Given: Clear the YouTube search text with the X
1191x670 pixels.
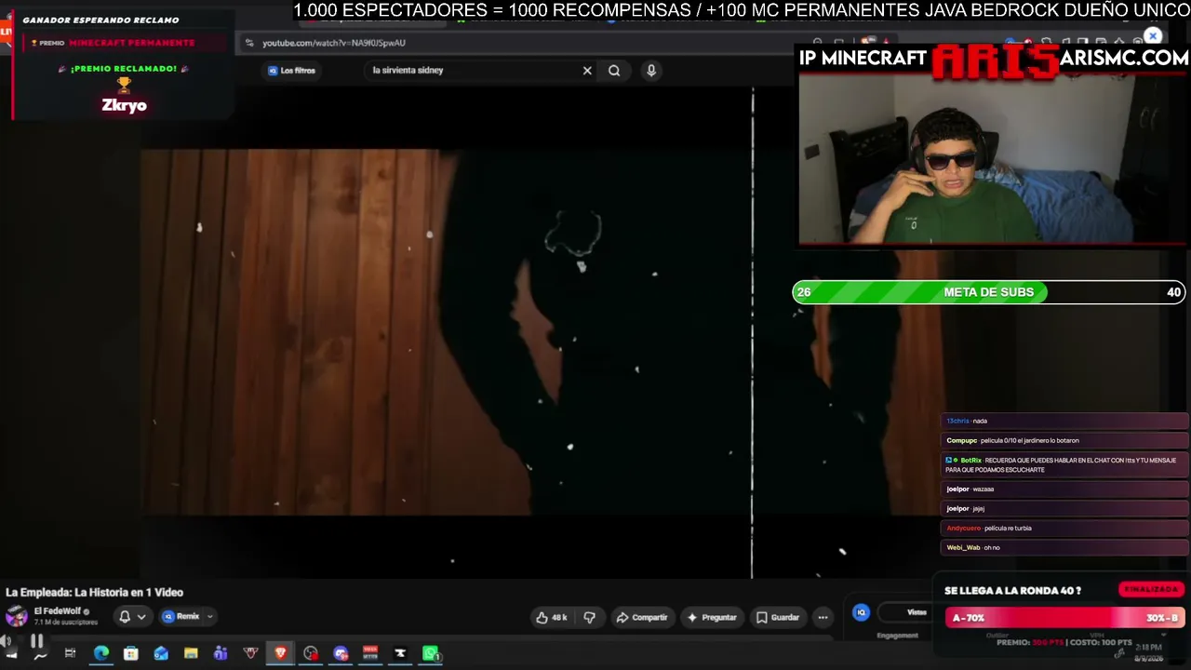Looking at the screenshot, I should [x=587, y=71].
